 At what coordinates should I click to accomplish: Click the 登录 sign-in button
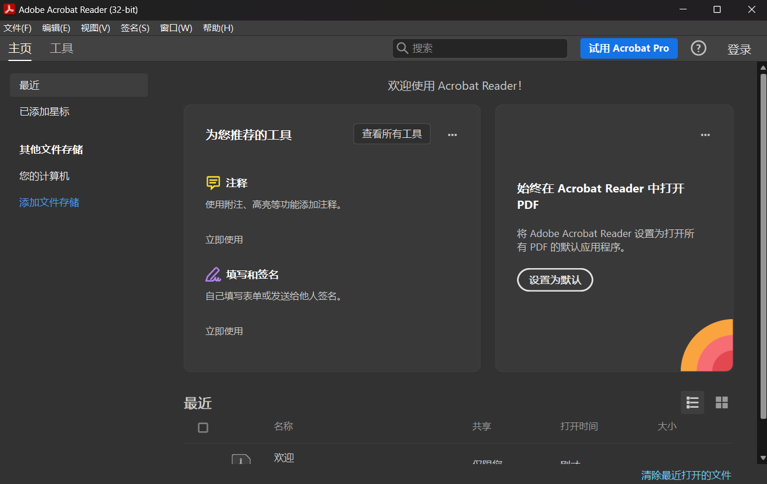click(x=739, y=49)
